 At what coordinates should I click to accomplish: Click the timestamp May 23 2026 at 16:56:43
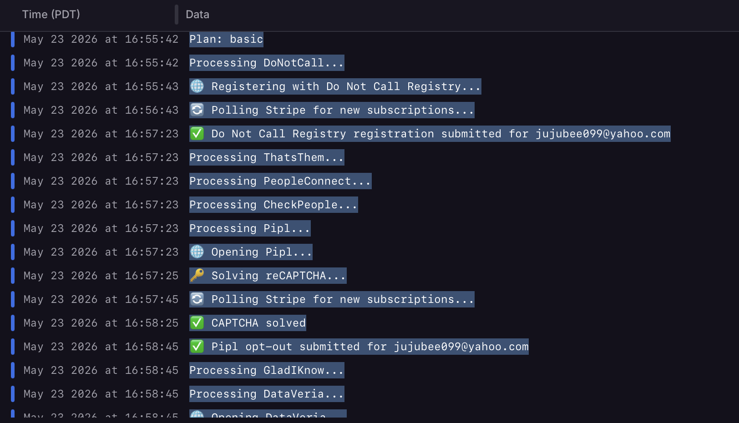pyautogui.click(x=101, y=110)
